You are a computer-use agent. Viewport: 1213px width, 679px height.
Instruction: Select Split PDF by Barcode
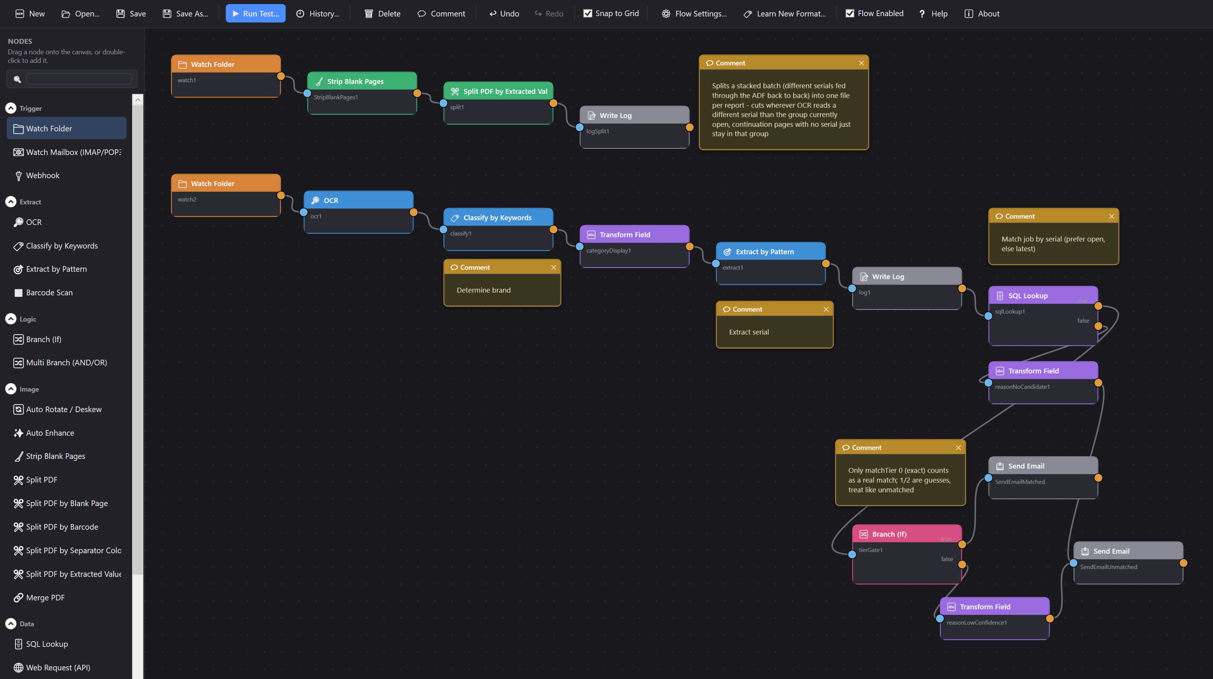click(x=66, y=526)
